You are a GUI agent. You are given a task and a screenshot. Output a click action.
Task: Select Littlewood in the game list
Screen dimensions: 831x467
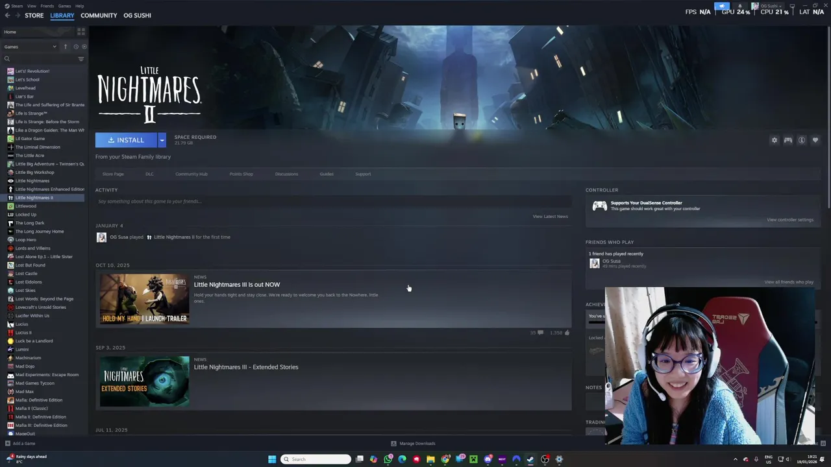click(26, 206)
